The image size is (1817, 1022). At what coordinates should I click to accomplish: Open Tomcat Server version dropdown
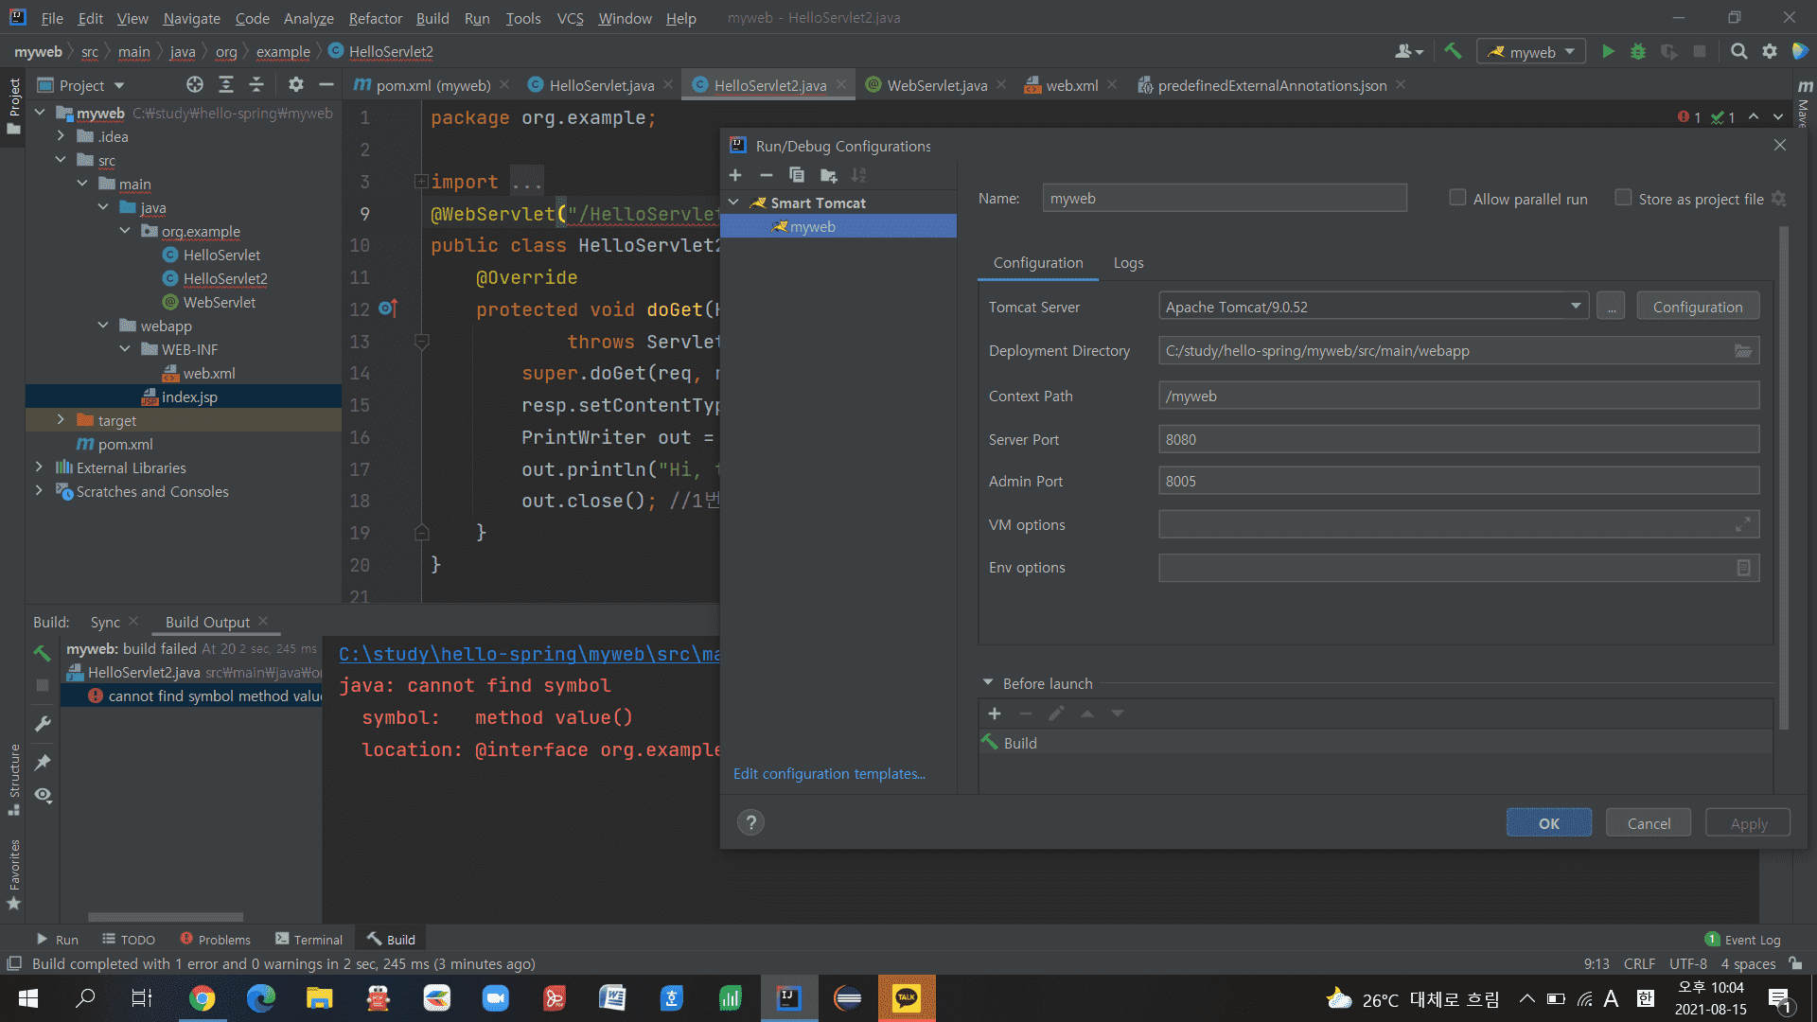(x=1576, y=306)
